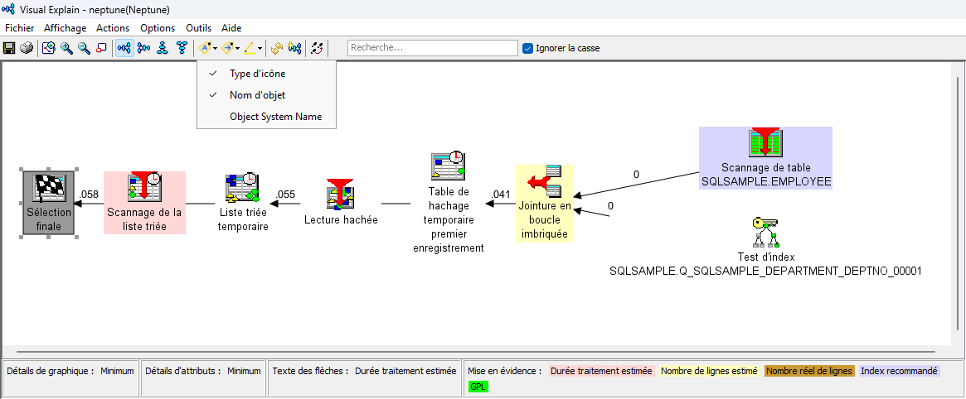
Task: Select the Lecture hachée node icon
Action: click(x=340, y=195)
